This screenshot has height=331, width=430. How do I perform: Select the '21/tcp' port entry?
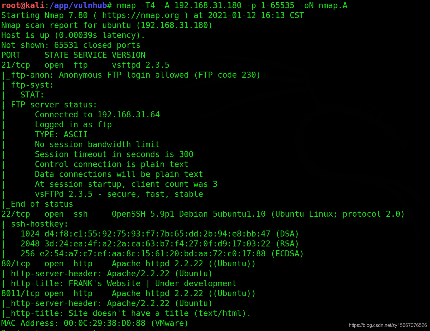pos(16,65)
